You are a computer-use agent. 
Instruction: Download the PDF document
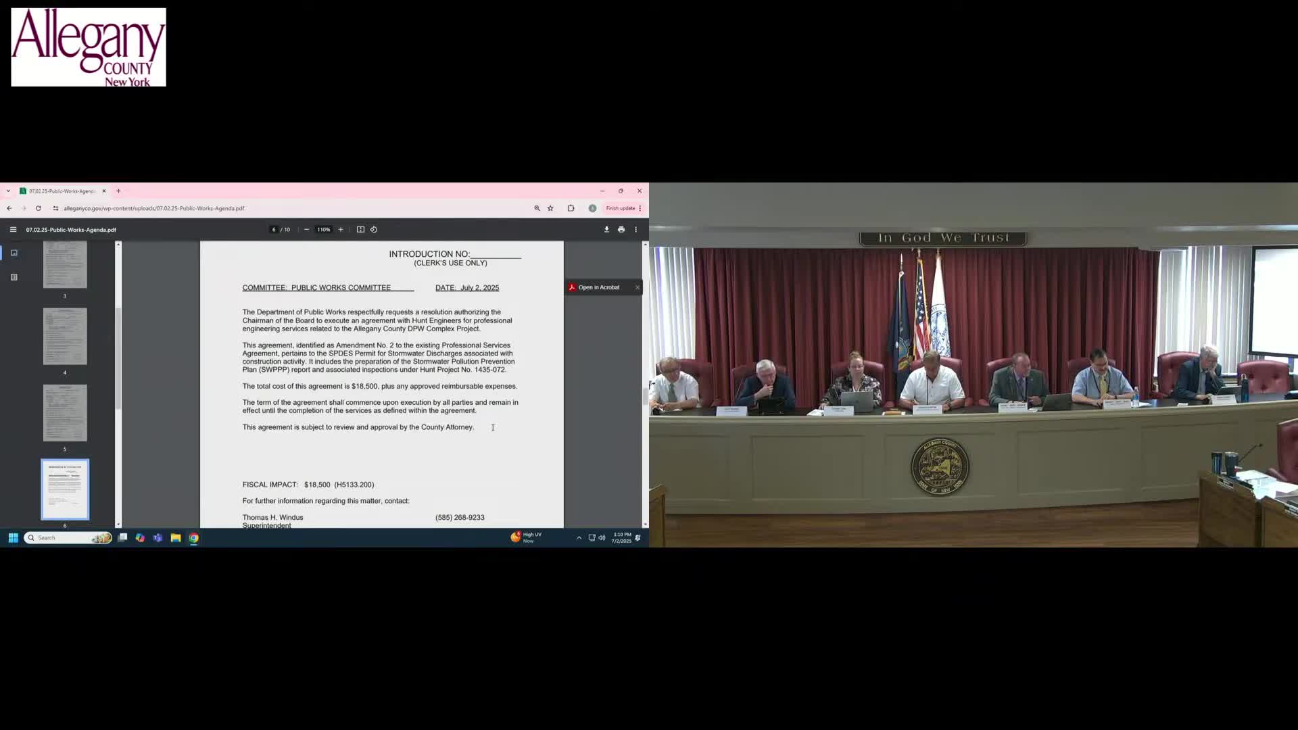click(x=606, y=229)
